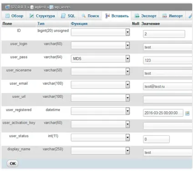Click the user_activation_key field name
Screen dimensions: 193x171
19,123
